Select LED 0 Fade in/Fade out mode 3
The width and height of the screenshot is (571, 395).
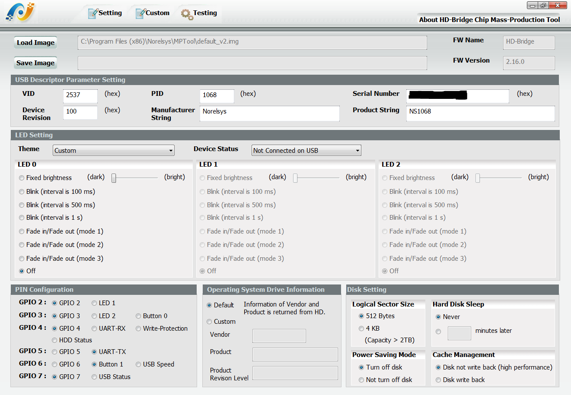coord(61,259)
